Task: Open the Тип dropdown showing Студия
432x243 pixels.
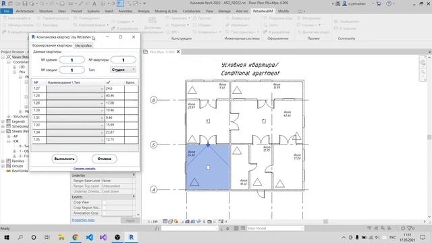Action: click(123, 70)
